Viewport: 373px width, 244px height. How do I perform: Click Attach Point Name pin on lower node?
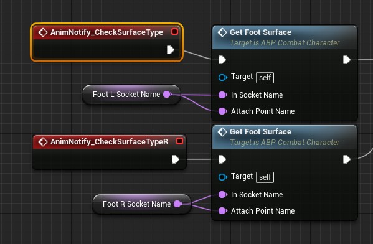223,211
